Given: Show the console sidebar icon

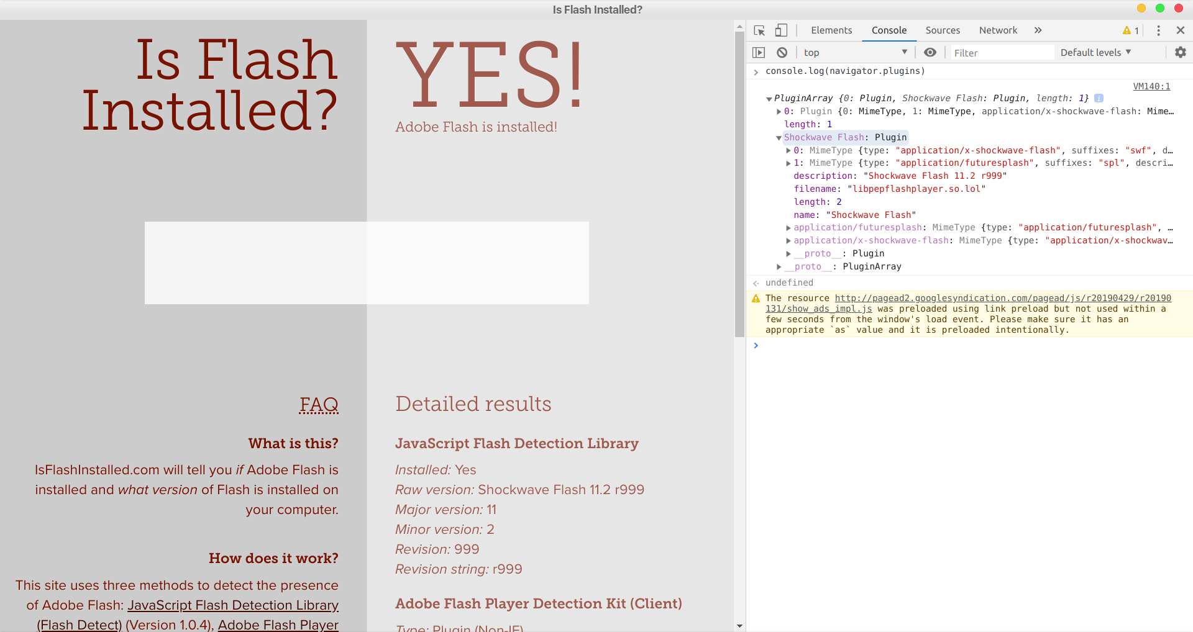Looking at the screenshot, I should click(759, 53).
